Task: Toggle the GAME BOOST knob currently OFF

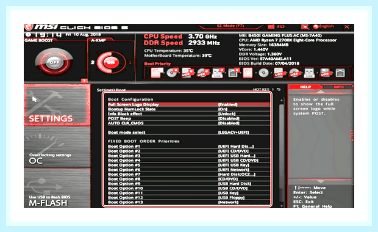Action: click(x=54, y=62)
